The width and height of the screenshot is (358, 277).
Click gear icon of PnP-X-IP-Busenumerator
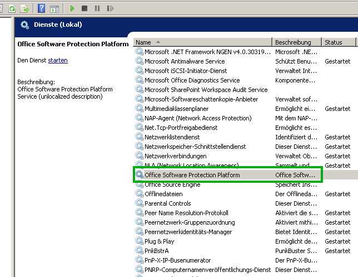pyautogui.click(x=140, y=260)
